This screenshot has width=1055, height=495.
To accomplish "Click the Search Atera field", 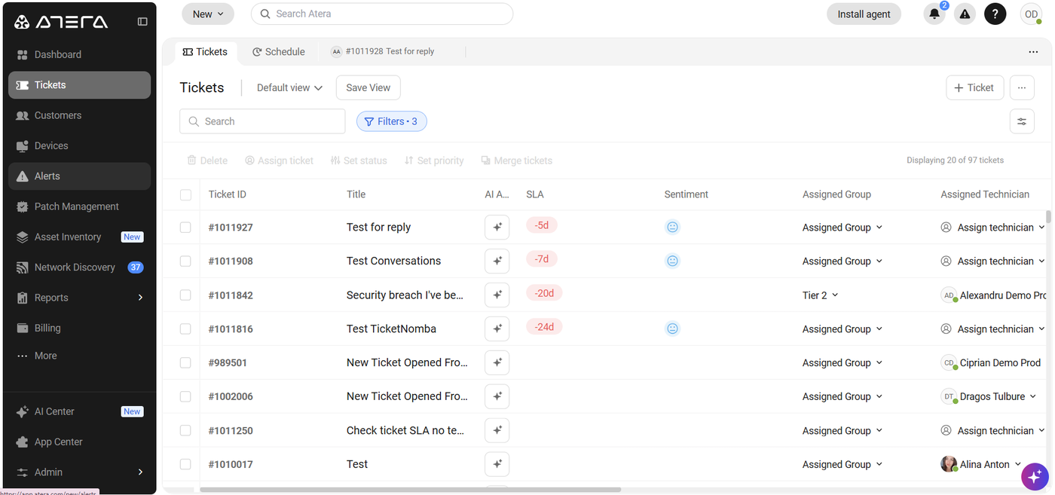I will pyautogui.click(x=382, y=14).
